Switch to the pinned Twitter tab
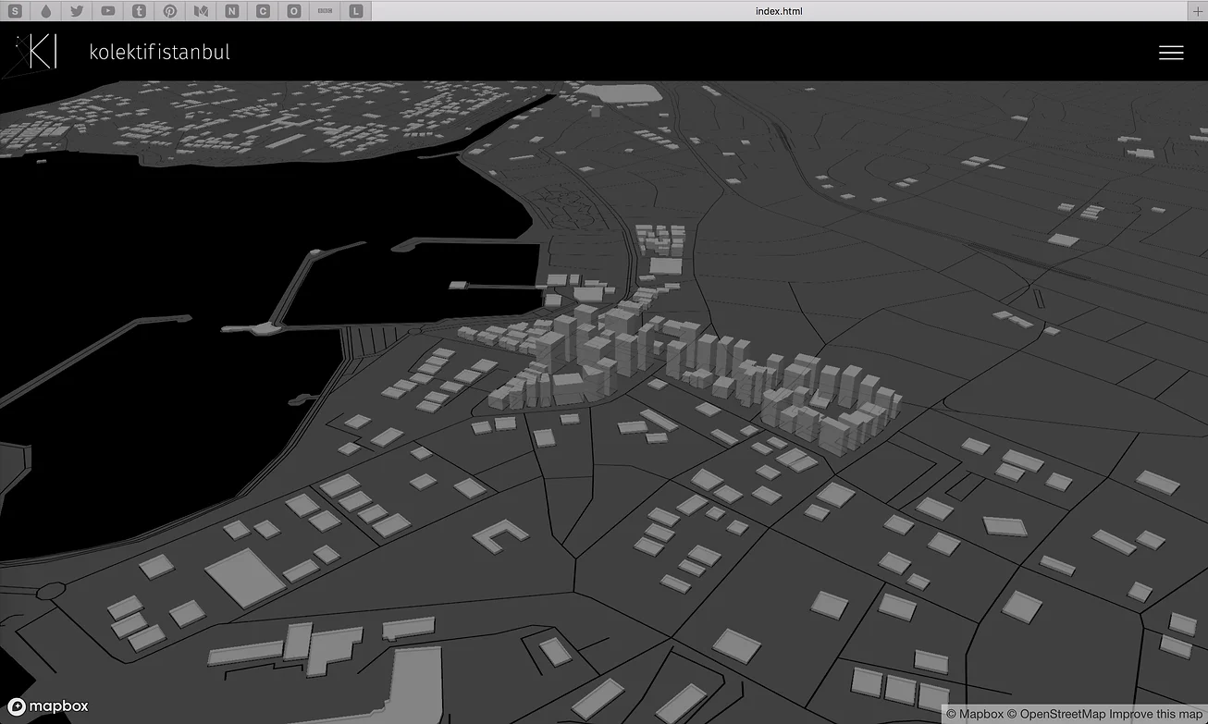 pyautogui.click(x=77, y=11)
